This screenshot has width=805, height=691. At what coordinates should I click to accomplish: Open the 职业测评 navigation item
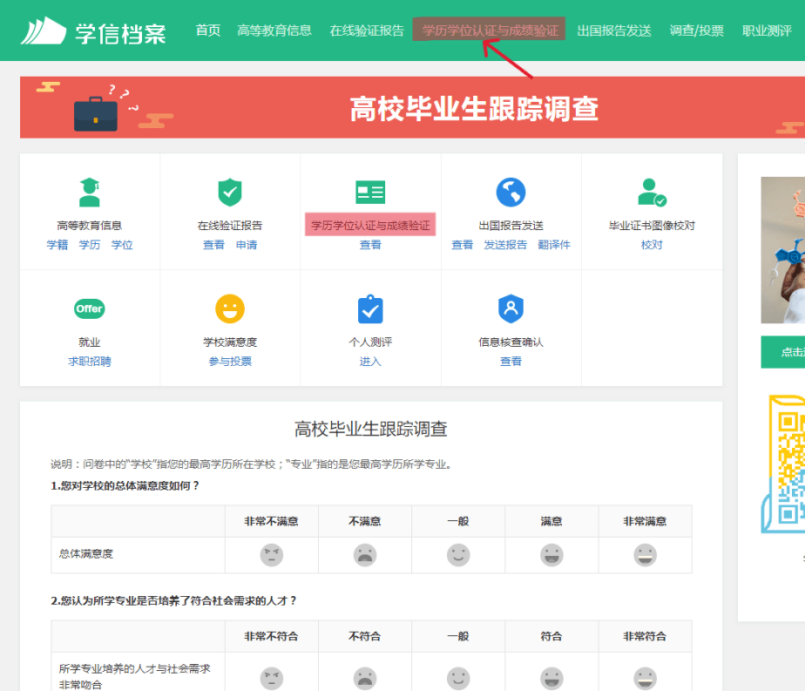click(x=766, y=29)
